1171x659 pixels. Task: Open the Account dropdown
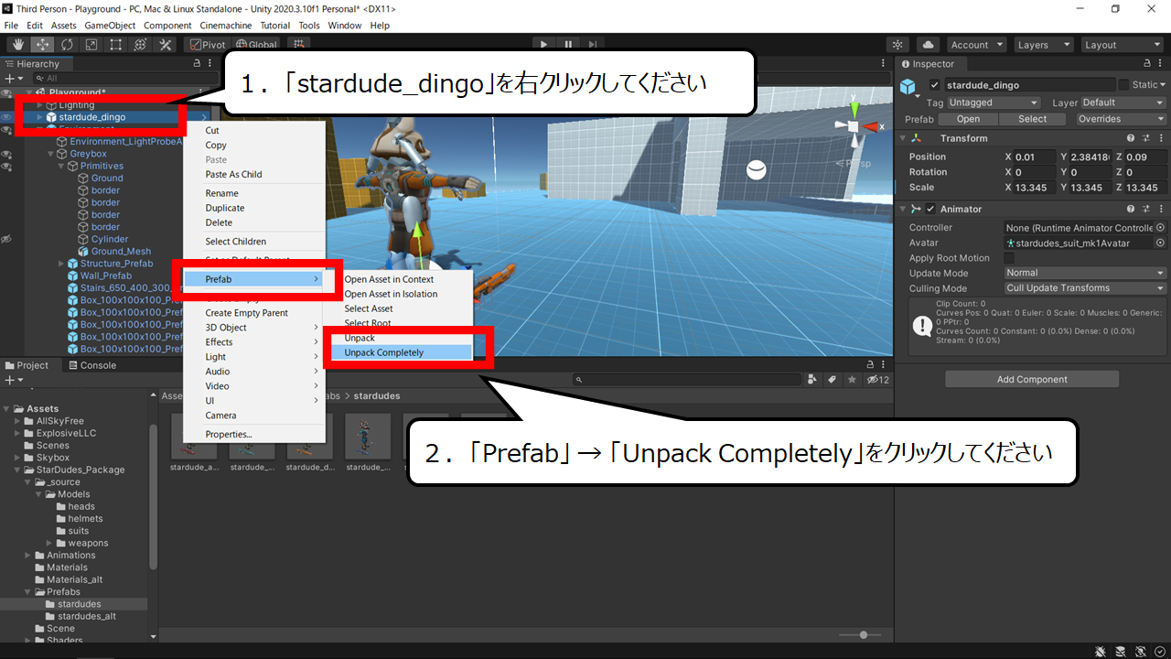coord(975,45)
